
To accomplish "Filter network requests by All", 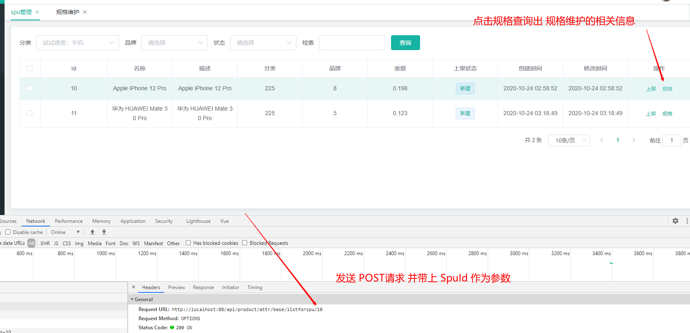I will pos(32,243).
